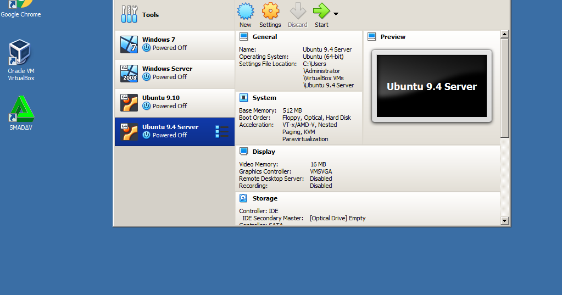The height and width of the screenshot is (295, 562).
Task: Open the Oracle VM VirtualBox desktop shortcut
Action: tap(21, 60)
